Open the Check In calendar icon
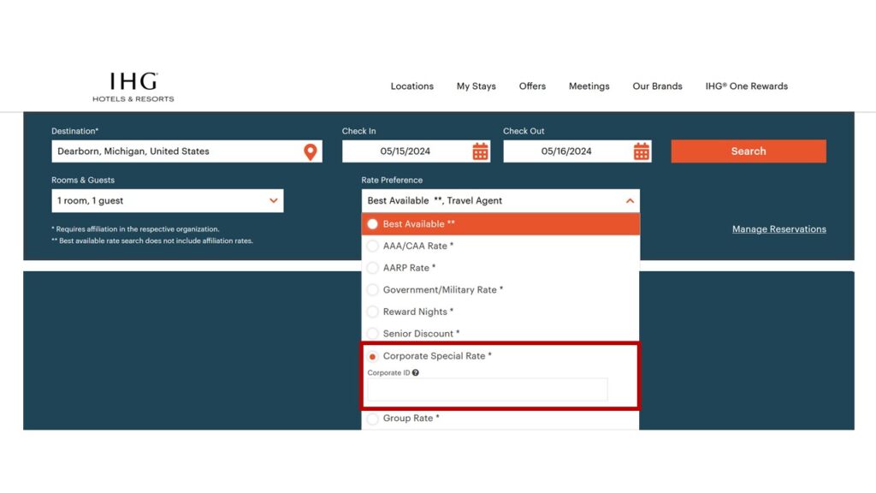This screenshot has height=493, width=876. point(480,151)
